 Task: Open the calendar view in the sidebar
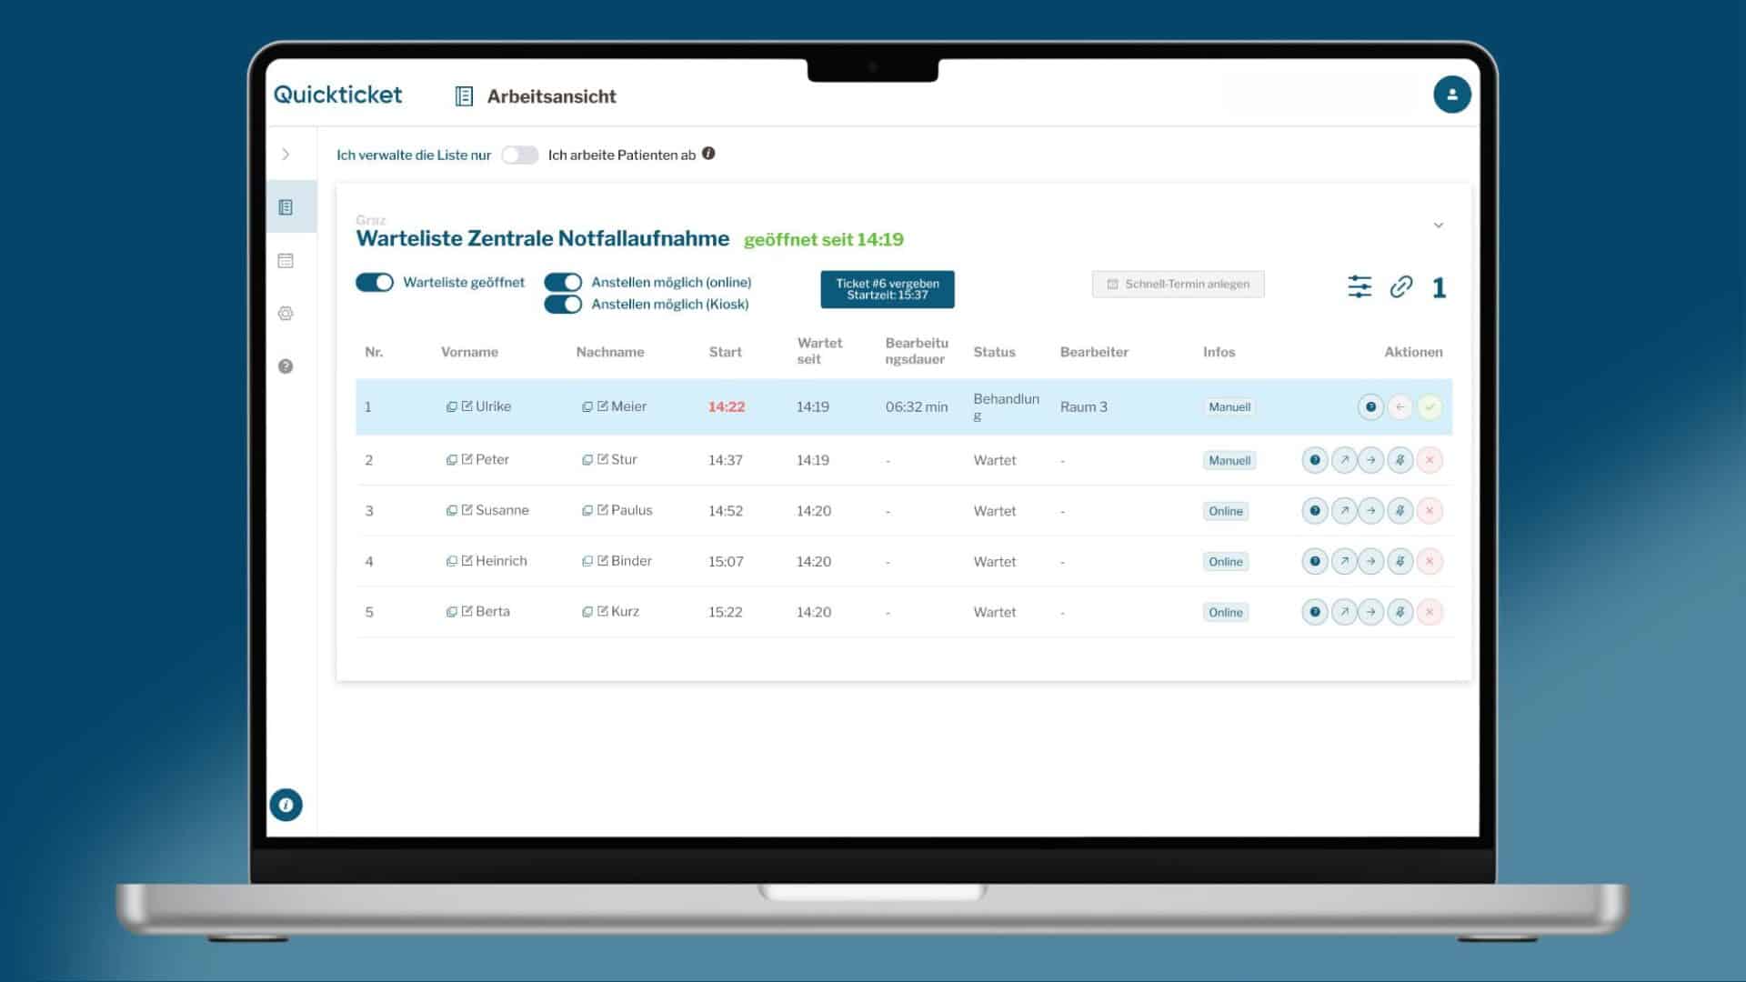(286, 261)
